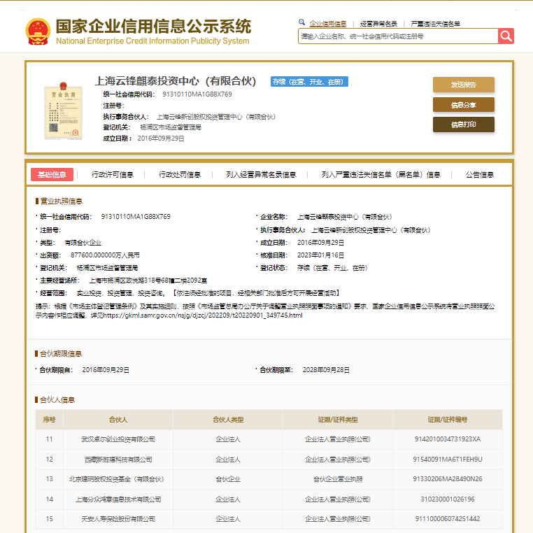This screenshot has height=533, width=533.
Task: Click the 合伙企业营业执照 cell in row 13
Action: point(338,479)
